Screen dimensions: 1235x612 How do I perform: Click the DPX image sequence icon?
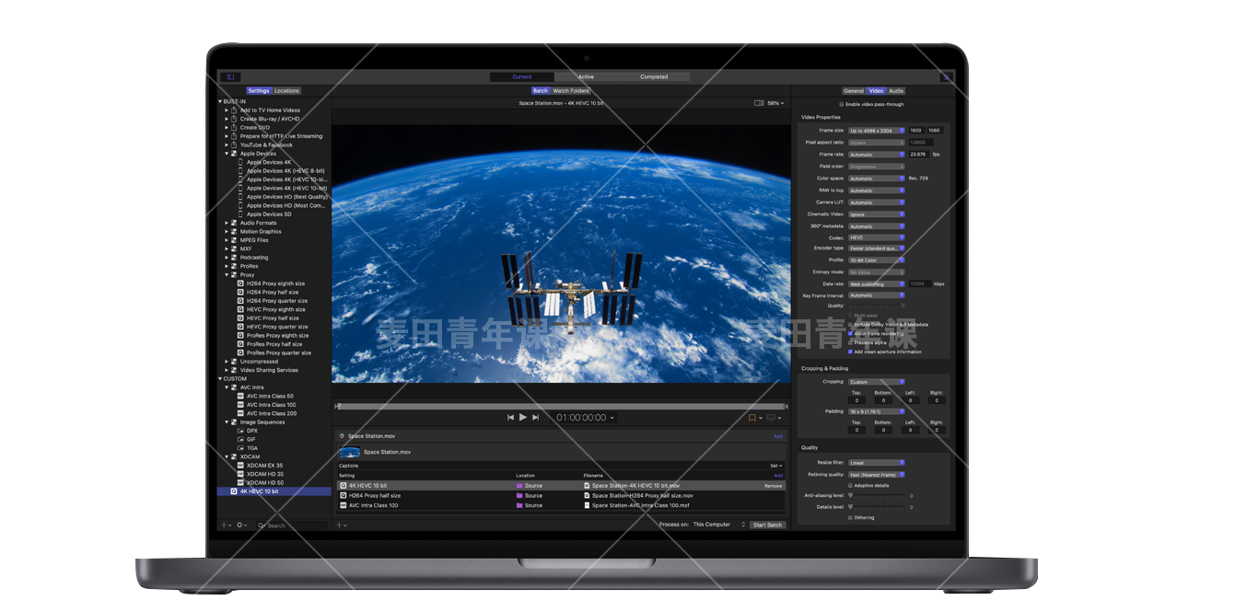(241, 431)
